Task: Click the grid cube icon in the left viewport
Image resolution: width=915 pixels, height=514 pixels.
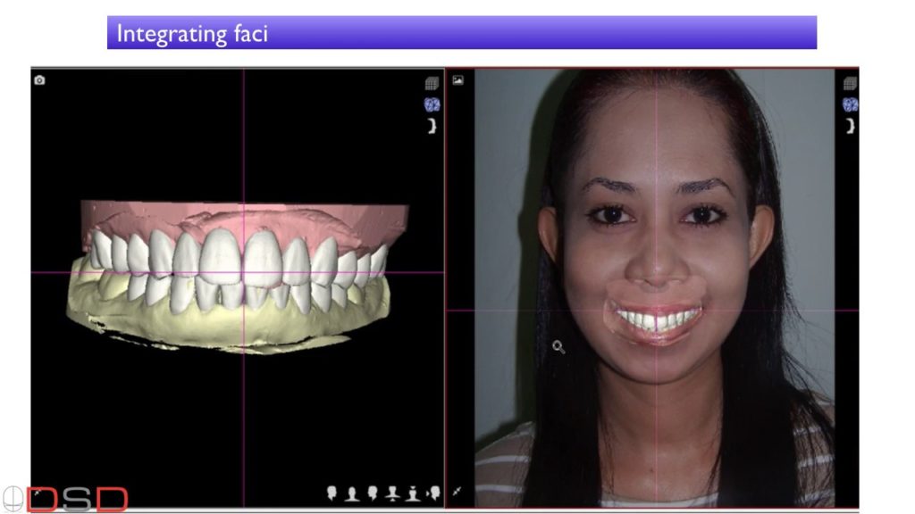Action: click(432, 84)
